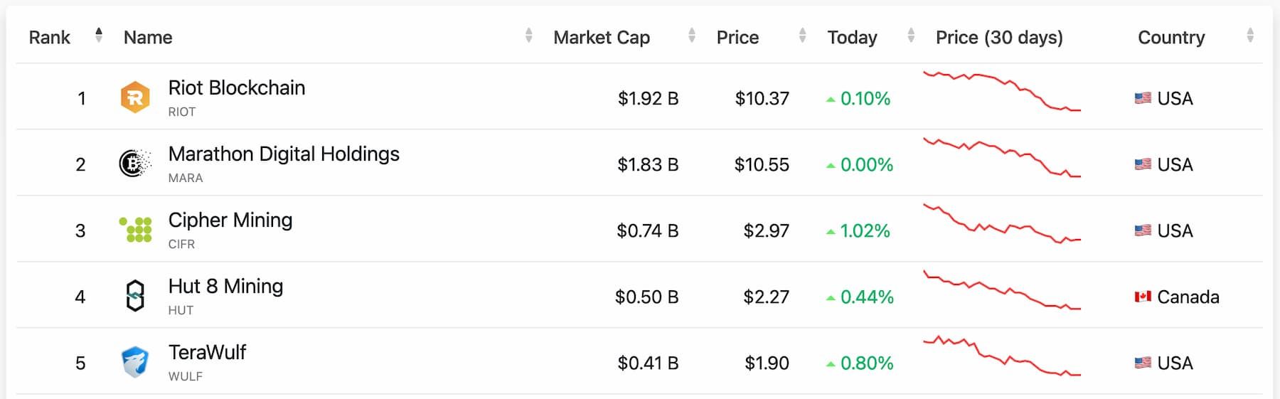Image resolution: width=1280 pixels, height=399 pixels.
Task: Click the Canada flag icon
Action: point(1143,297)
